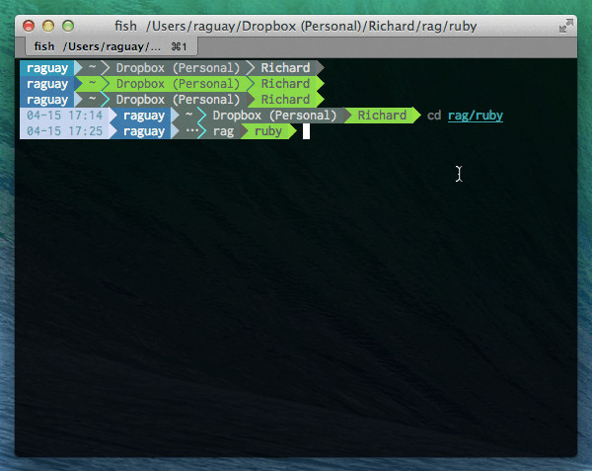Click 'Richard' in the 17:14 prompt line
The image size is (592, 471).
(x=382, y=116)
